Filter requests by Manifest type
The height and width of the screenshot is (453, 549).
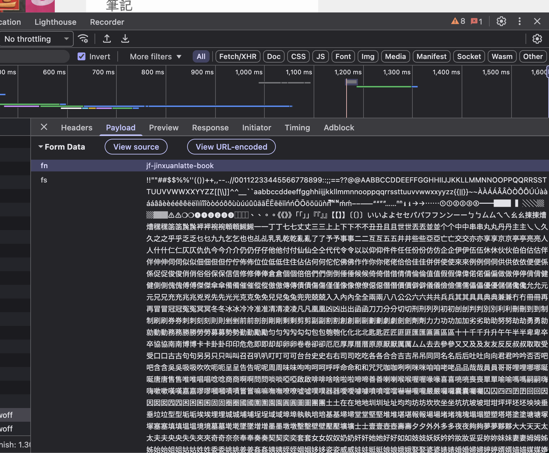[432, 56]
